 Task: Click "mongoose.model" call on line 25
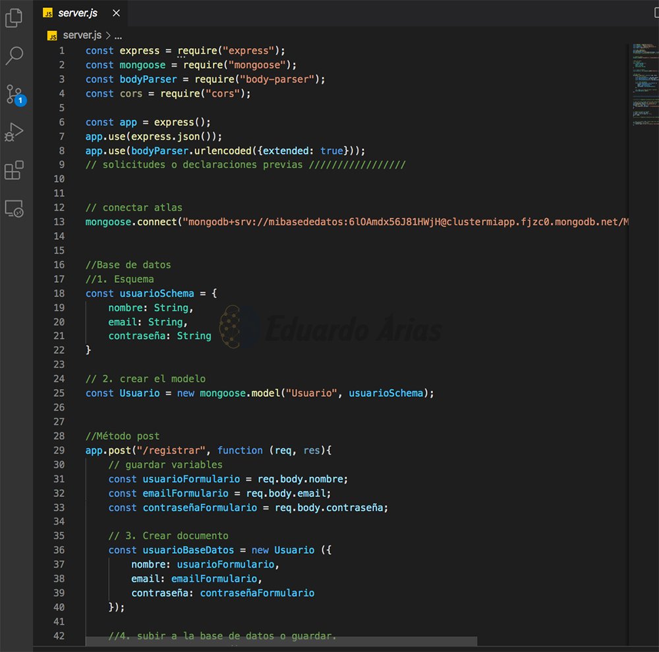point(240,394)
